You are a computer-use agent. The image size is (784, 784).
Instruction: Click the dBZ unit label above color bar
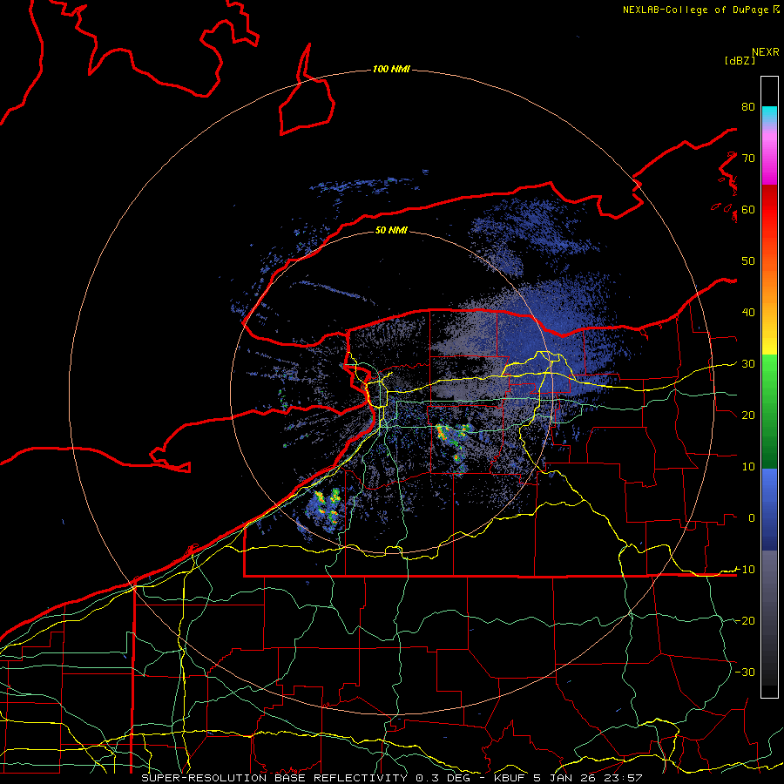click(x=740, y=60)
